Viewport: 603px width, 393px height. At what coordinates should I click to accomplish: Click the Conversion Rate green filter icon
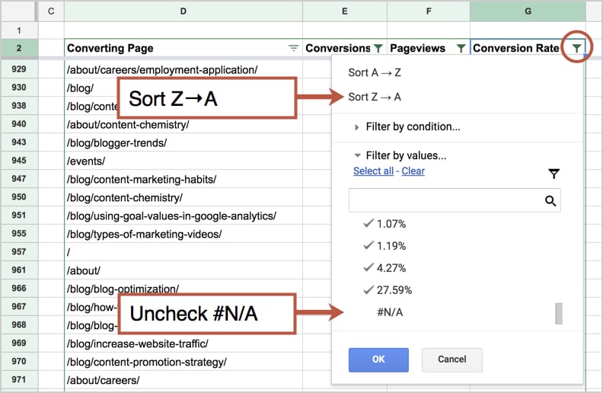[x=576, y=48]
